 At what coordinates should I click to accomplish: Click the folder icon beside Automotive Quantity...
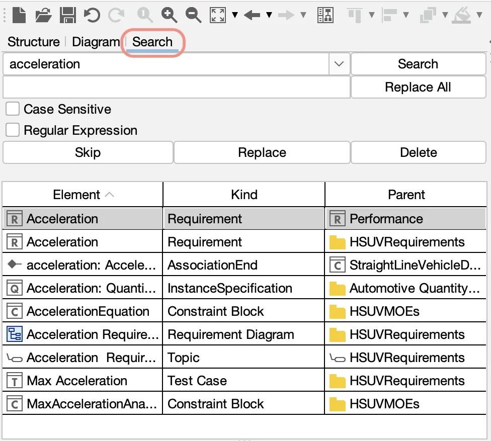click(337, 288)
